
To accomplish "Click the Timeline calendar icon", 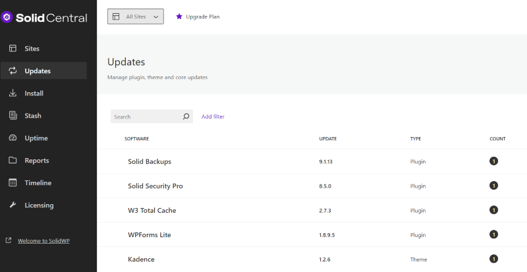I will [x=13, y=182].
